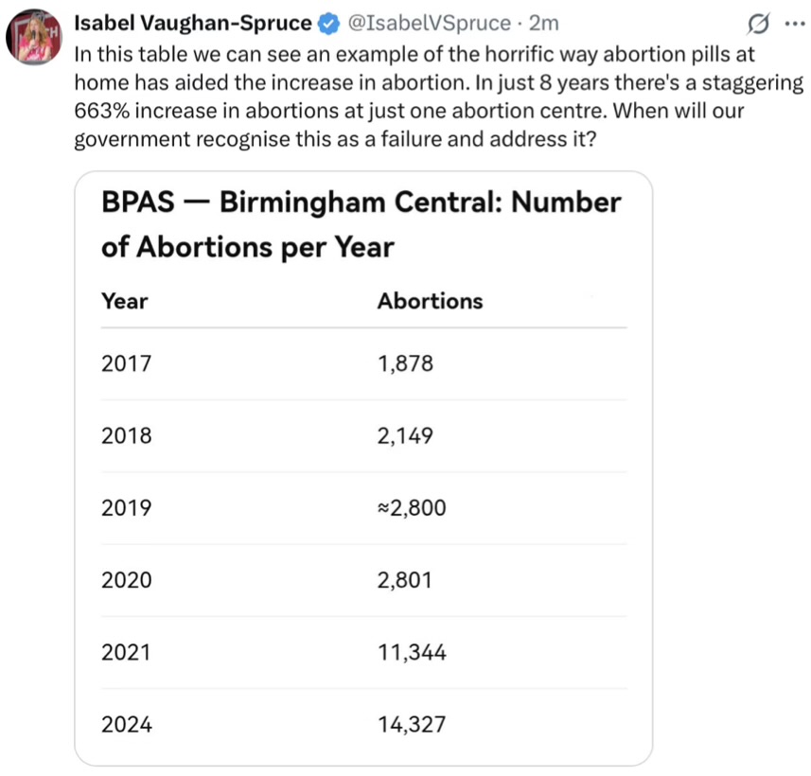Click the Year column header
811x776 pixels.
tap(124, 301)
